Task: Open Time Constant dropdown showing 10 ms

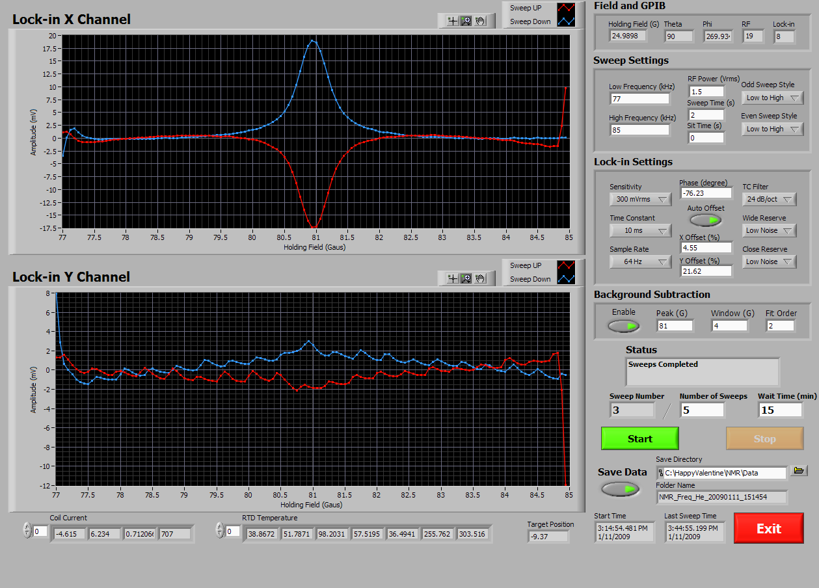Action: (x=640, y=230)
